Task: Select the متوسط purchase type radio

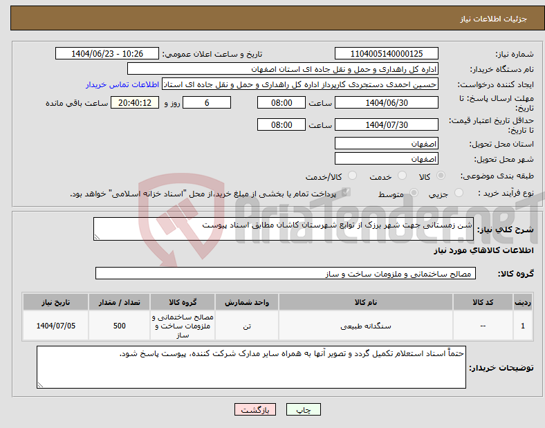Action: click(414, 193)
